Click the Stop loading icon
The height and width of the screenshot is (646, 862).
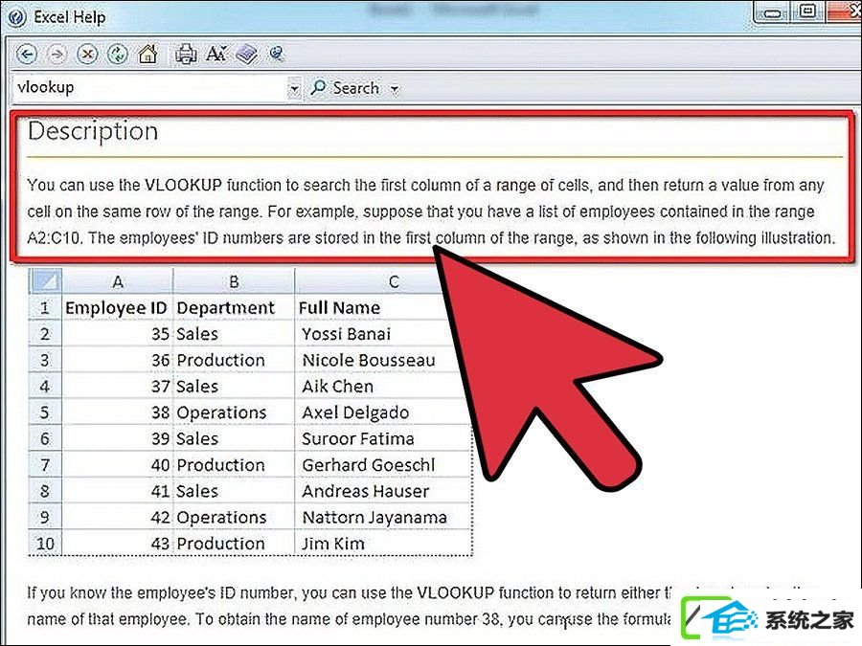pyautogui.click(x=87, y=55)
